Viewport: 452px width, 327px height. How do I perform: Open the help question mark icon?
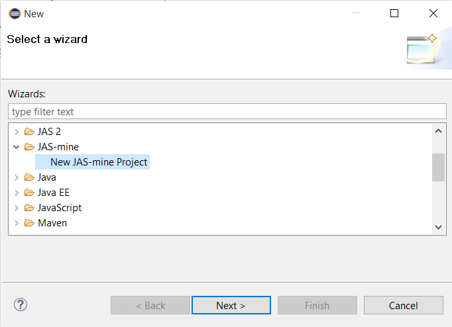click(21, 305)
